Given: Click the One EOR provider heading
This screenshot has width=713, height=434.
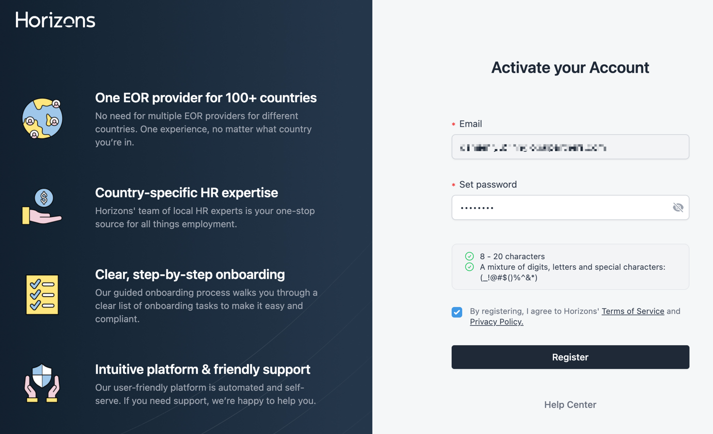Looking at the screenshot, I should click(205, 98).
